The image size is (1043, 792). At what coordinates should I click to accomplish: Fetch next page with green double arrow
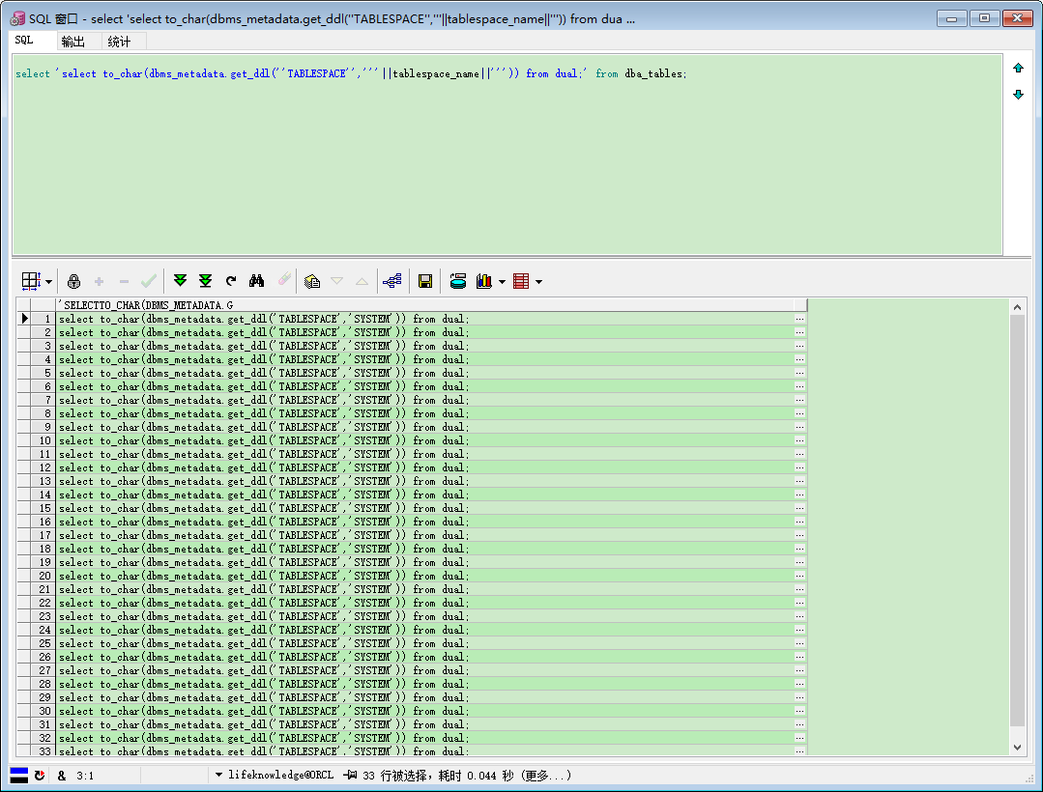pyautogui.click(x=180, y=281)
